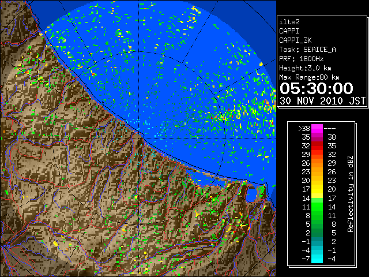The height and width of the screenshot is (277, 369).
Task: Select the '-7' label at legend bottom
Action: click(306, 259)
